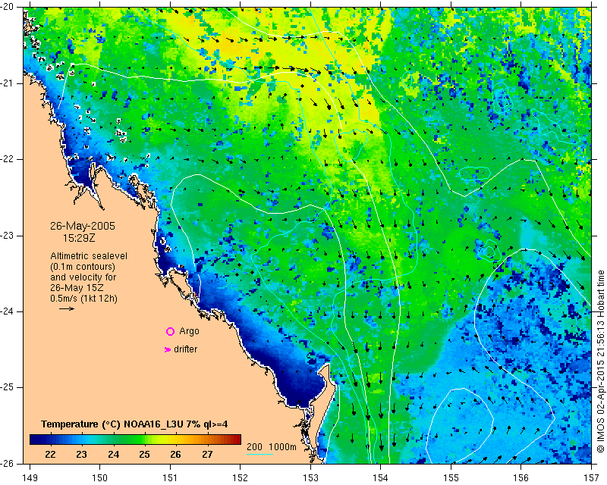Click the '0.5m/s (1kt 12h)' caption text
The image size is (607, 485).
click(x=84, y=299)
